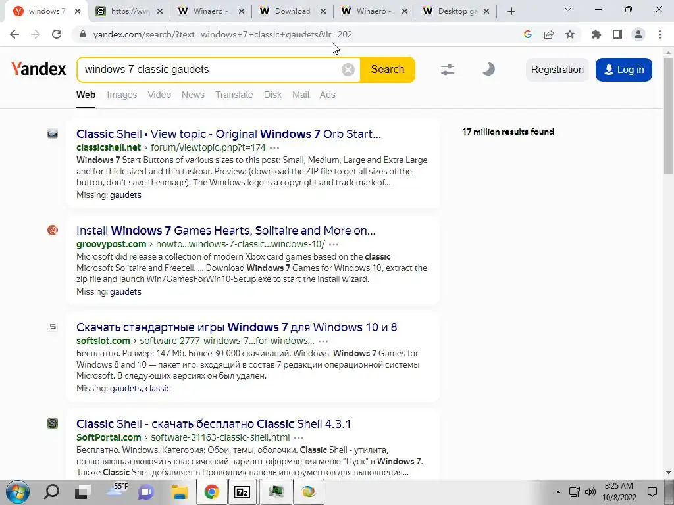Click the page vertical scrollbar thumb
674x505 pixels.
pos(668,115)
